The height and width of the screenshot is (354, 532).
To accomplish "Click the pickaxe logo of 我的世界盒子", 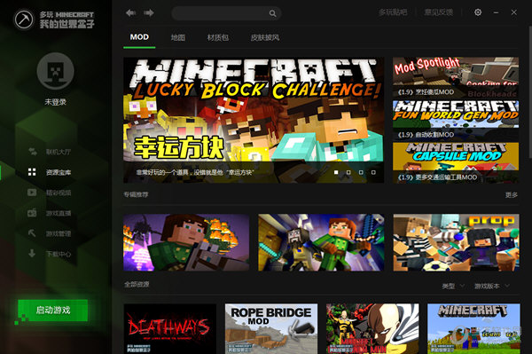I will pos(24,20).
